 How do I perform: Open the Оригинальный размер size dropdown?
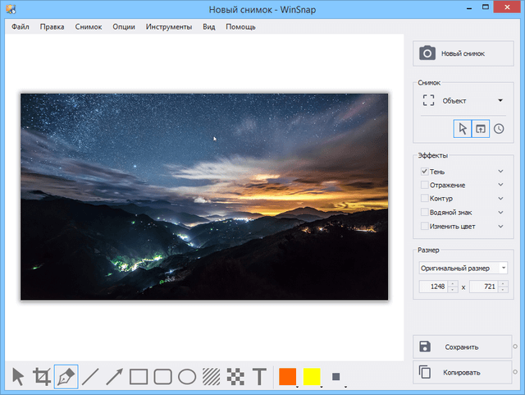pyautogui.click(x=463, y=268)
